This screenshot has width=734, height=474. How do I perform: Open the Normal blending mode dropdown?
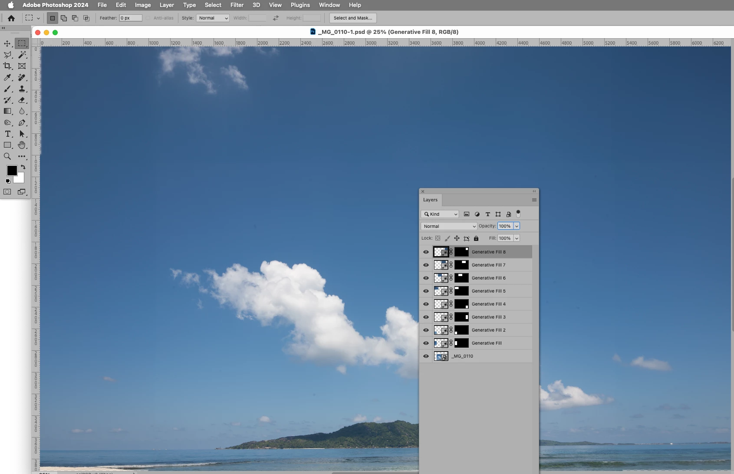click(449, 226)
